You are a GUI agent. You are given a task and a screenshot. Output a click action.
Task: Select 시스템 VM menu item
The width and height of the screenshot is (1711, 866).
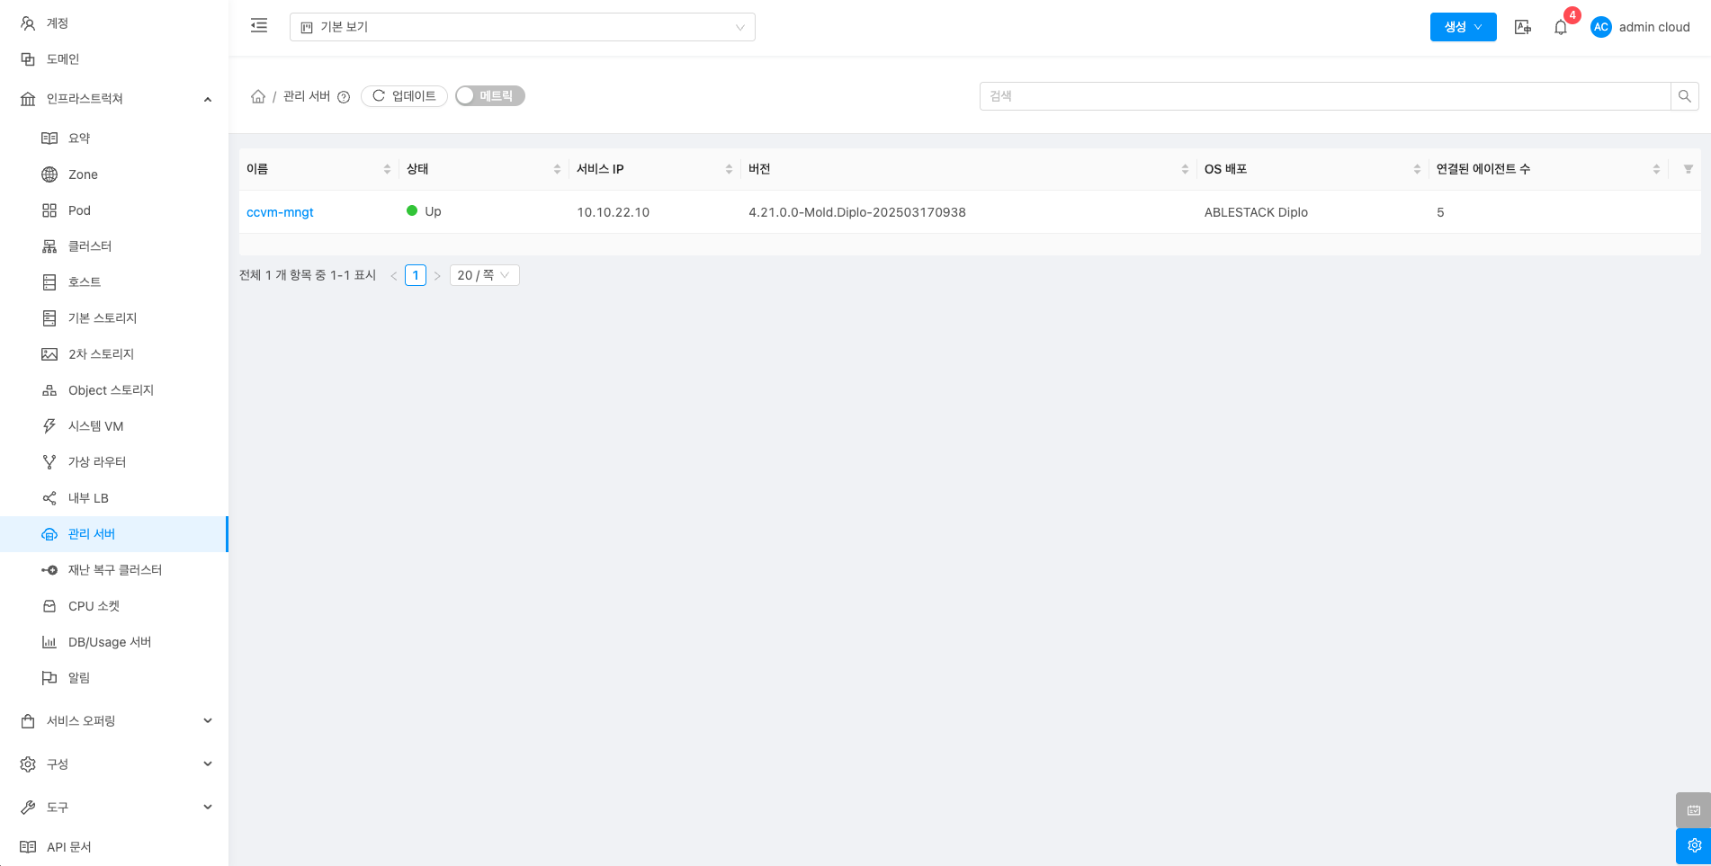pos(95,426)
